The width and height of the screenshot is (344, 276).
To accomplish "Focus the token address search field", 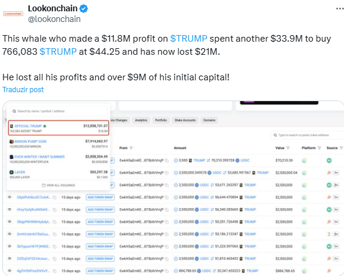I will click(307, 135).
